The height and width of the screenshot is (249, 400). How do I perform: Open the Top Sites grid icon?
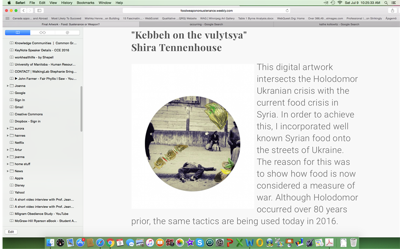(x=7, y=18)
